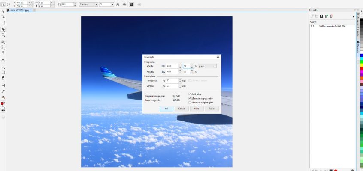The width and height of the screenshot is (363, 171).
Task: Select the Fill bucket tool
Action: pos(3,97)
